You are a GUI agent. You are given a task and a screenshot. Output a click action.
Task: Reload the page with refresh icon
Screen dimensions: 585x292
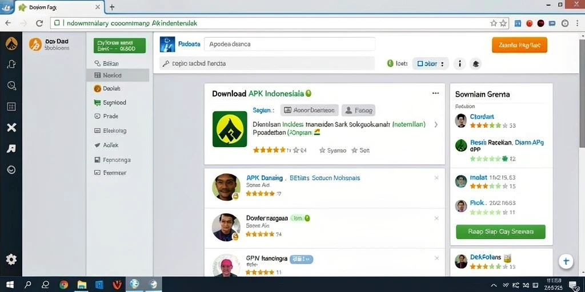39,23
